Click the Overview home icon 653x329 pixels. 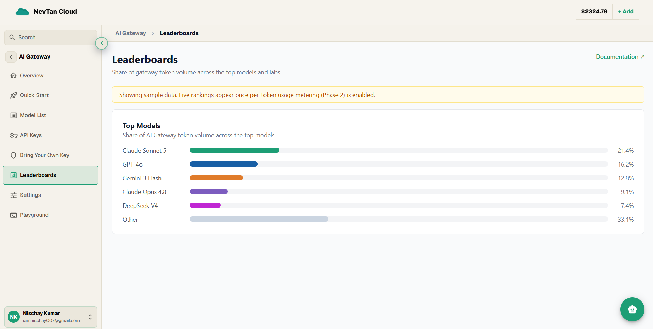[13, 75]
